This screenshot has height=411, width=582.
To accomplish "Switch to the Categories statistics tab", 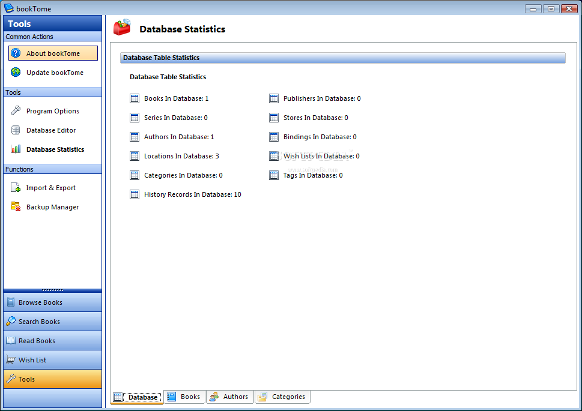I will [x=282, y=397].
